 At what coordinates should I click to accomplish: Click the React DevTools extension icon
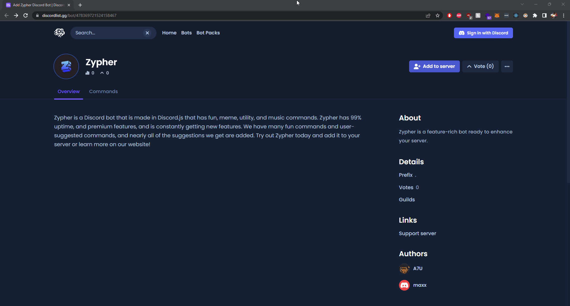[x=516, y=15]
